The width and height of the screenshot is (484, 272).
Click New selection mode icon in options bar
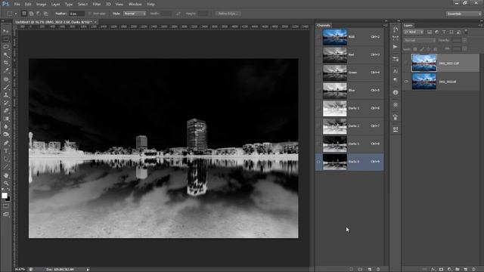(24, 14)
